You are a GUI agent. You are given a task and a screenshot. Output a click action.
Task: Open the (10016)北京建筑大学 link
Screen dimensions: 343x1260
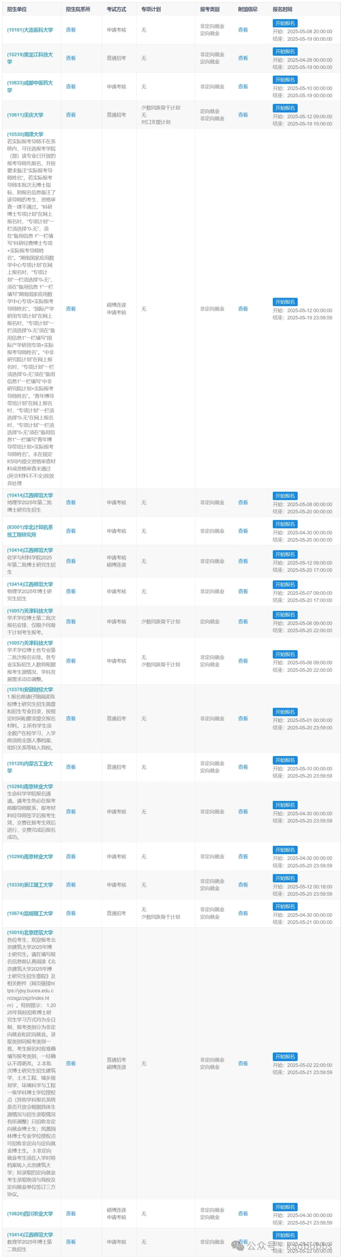click(30, 933)
